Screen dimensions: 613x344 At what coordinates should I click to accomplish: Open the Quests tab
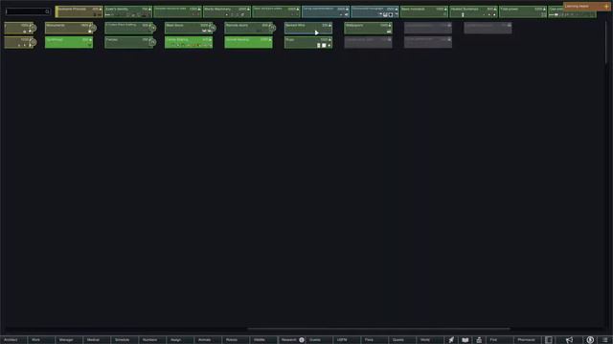(402, 340)
